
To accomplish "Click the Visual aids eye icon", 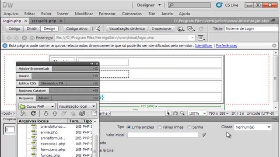I will click(x=191, y=29).
